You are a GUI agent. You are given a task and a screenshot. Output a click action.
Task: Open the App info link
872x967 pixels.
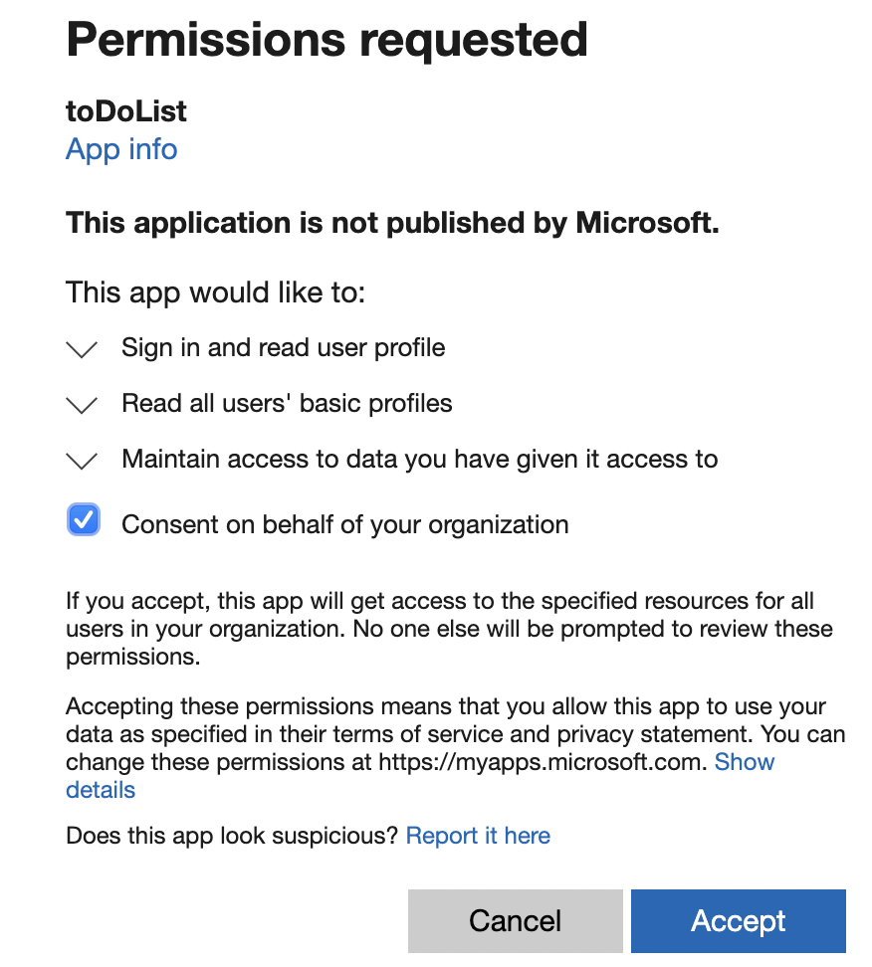[121, 149]
